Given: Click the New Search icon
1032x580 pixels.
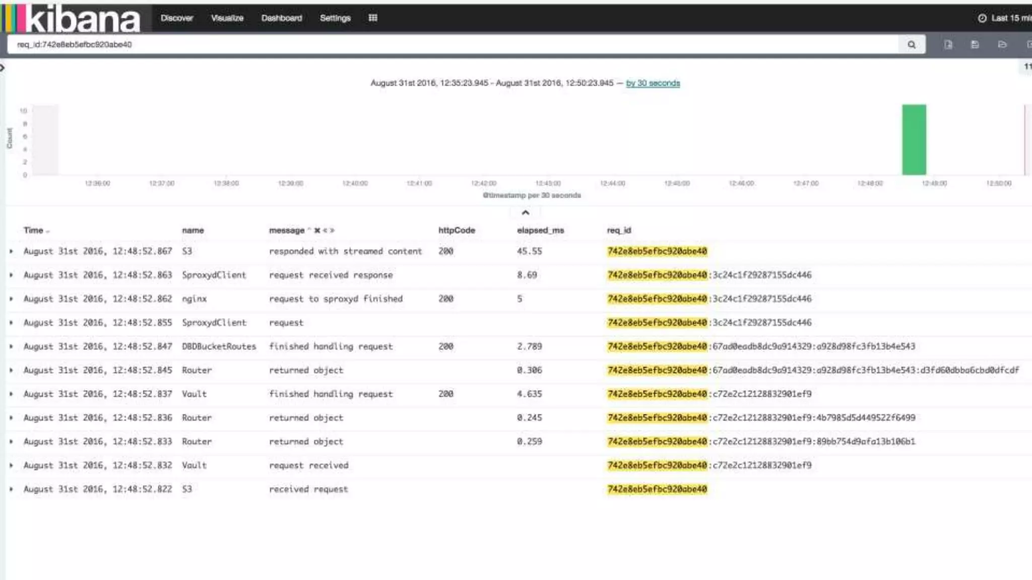Looking at the screenshot, I should click(x=948, y=45).
